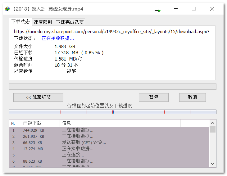This screenshot has height=176, width=227.
Task: Sort by the 已经下载 column header
Action: point(40,123)
